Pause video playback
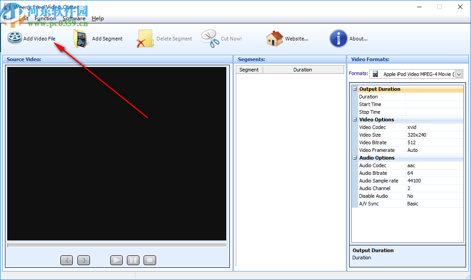Screen dimensions: 471x280 (133, 260)
